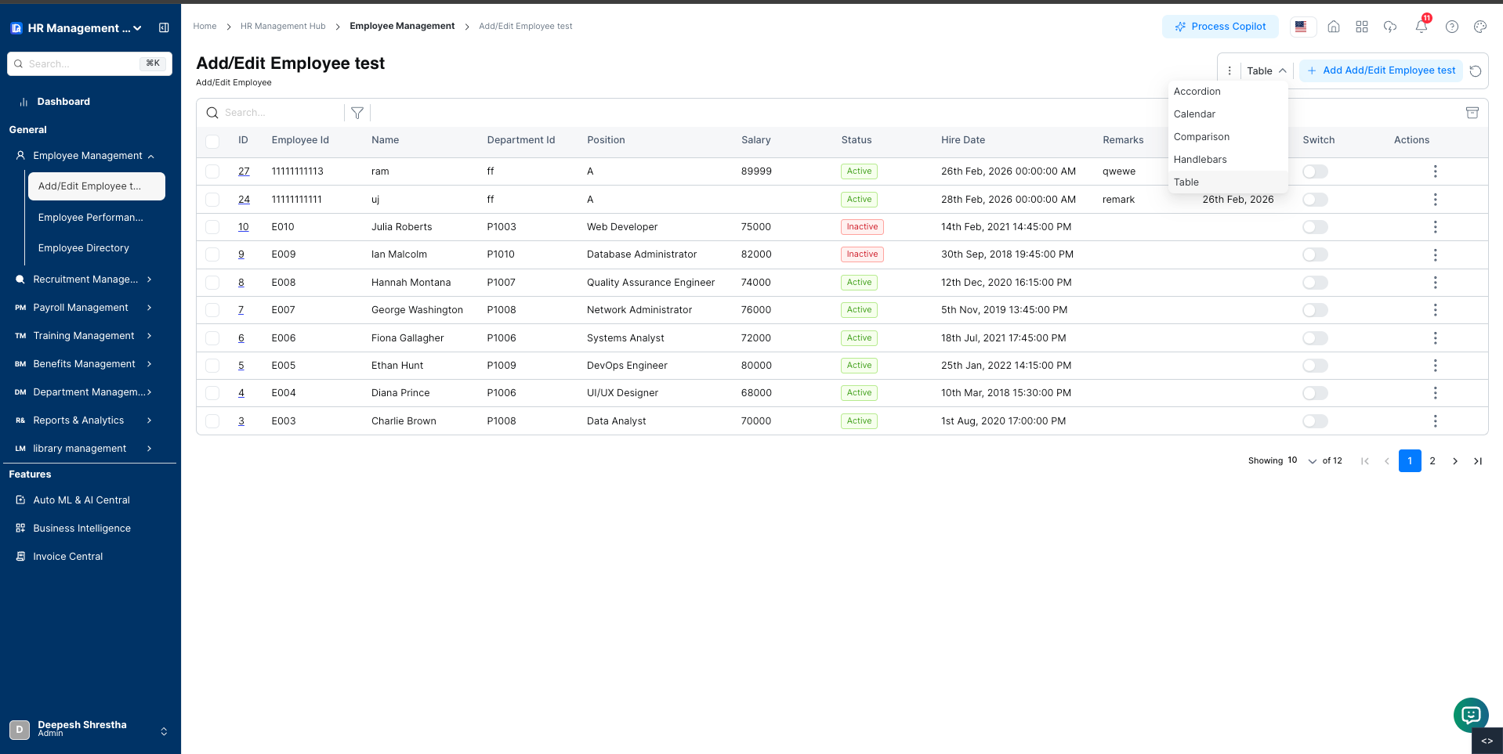Open theme settings via the palette icon
This screenshot has width=1503, height=754.
(1479, 27)
